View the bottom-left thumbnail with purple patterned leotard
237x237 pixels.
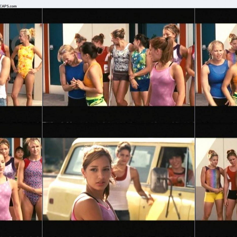(x=21, y=179)
